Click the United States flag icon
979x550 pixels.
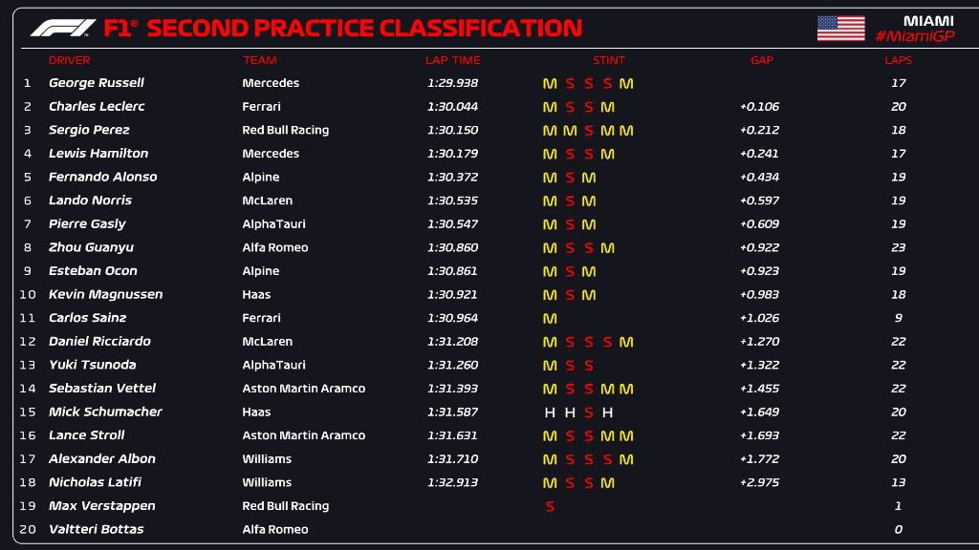(840, 29)
